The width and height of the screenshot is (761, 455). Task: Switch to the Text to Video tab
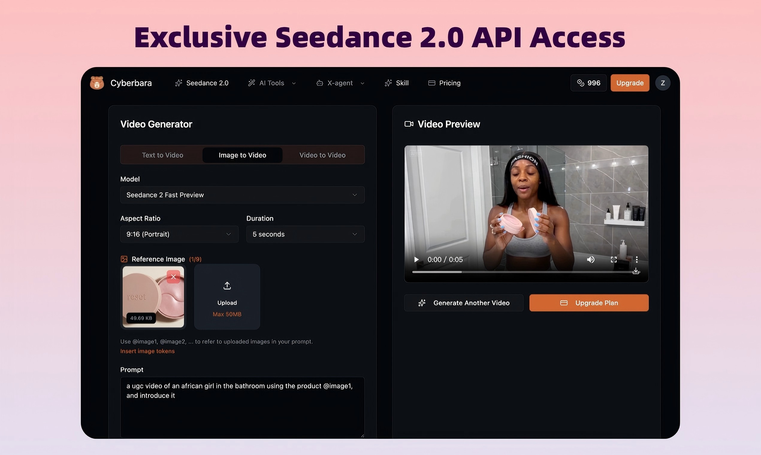click(x=162, y=155)
